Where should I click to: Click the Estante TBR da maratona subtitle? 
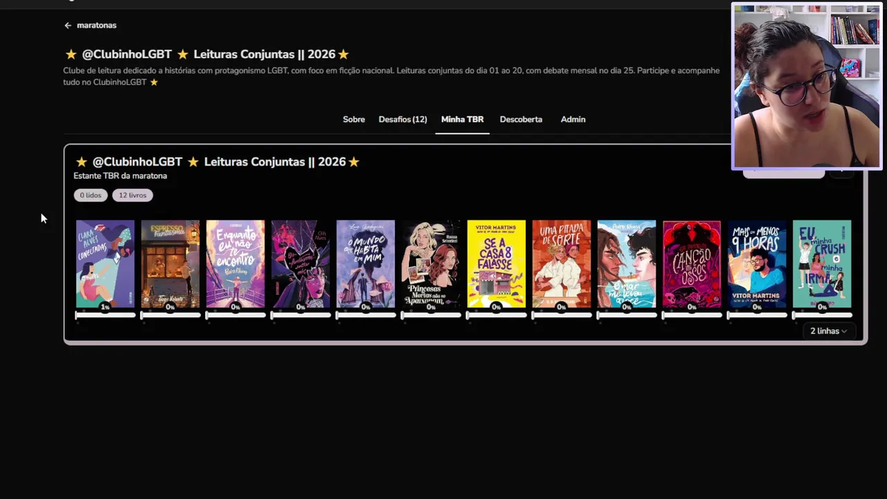coord(120,176)
